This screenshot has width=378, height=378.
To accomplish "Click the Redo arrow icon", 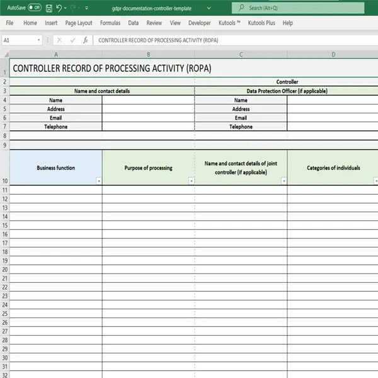I will click(73, 8).
